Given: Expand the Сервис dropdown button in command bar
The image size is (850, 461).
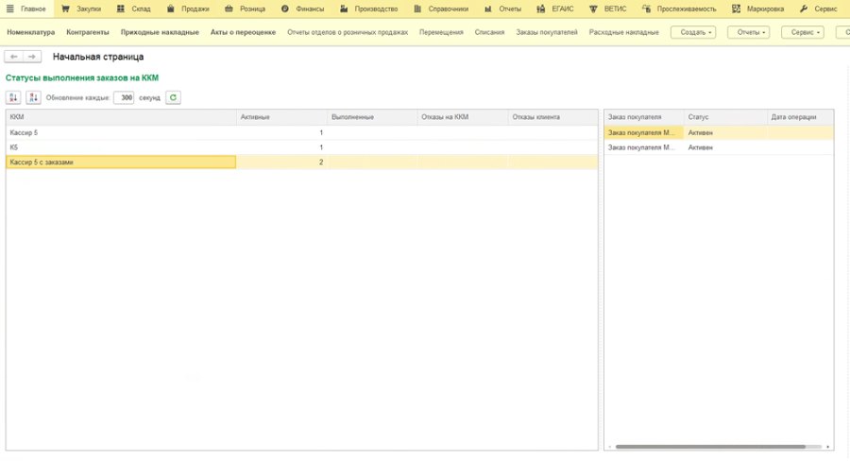Looking at the screenshot, I should click(x=802, y=32).
